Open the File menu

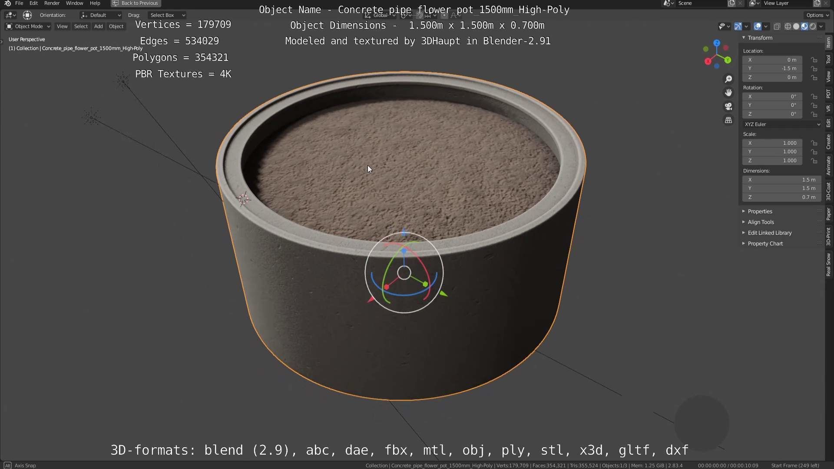click(x=19, y=3)
